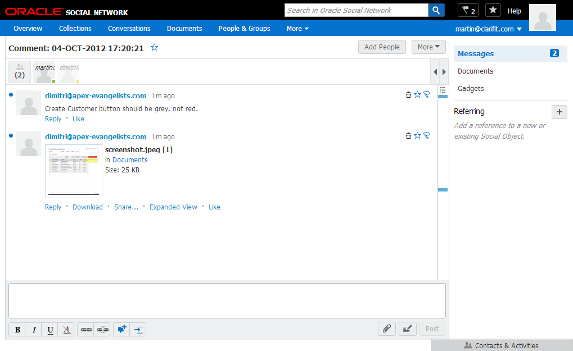Image resolution: width=573 pixels, height=351 pixels.
Task: Expand the martin@clarifit.com user menu
Action: [x=488, y=29]
